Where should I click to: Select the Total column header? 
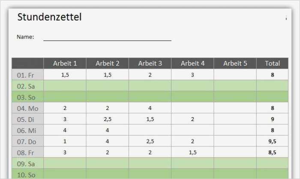coord(273,64)
